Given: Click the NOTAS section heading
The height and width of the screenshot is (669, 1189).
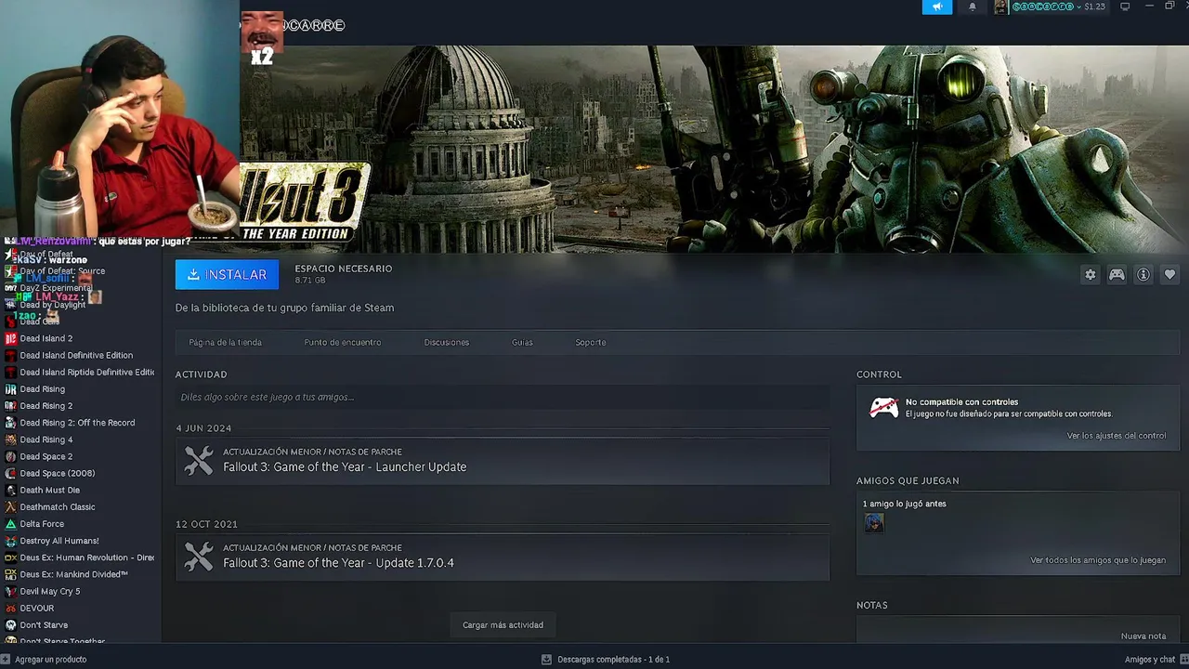Looking at the screenshot, I should pos(872,605).
